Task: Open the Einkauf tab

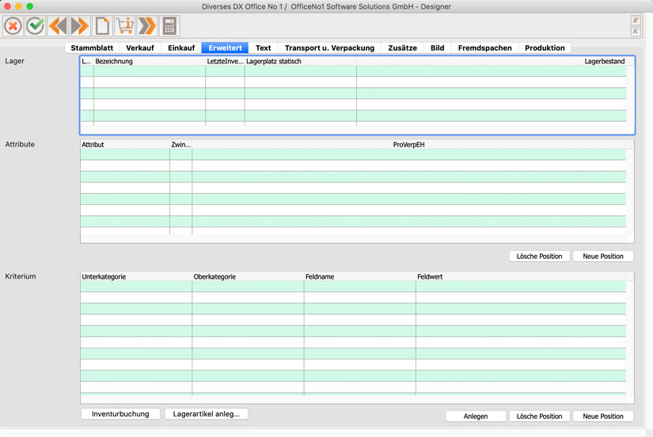Action: point(181,48)
